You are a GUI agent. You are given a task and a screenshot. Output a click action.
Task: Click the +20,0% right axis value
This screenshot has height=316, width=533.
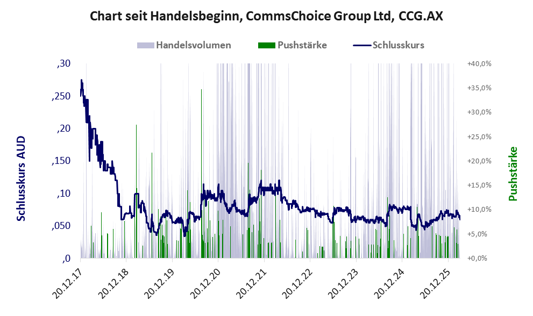(x=479, y=161)
